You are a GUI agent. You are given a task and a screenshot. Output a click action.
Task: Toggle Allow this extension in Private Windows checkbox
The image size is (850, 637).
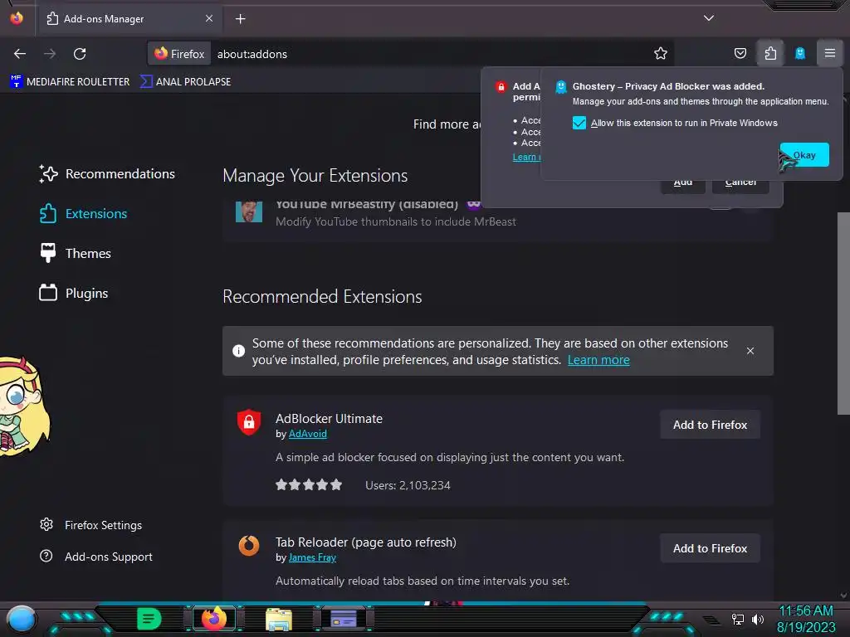pos(579,123)
